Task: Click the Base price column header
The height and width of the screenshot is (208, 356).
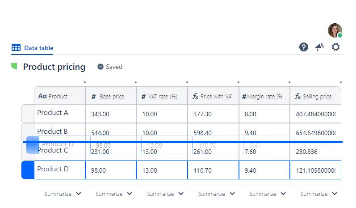Action: [x=111, y=96]
